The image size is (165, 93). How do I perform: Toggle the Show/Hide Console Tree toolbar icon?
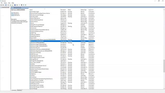click(6, 5)
